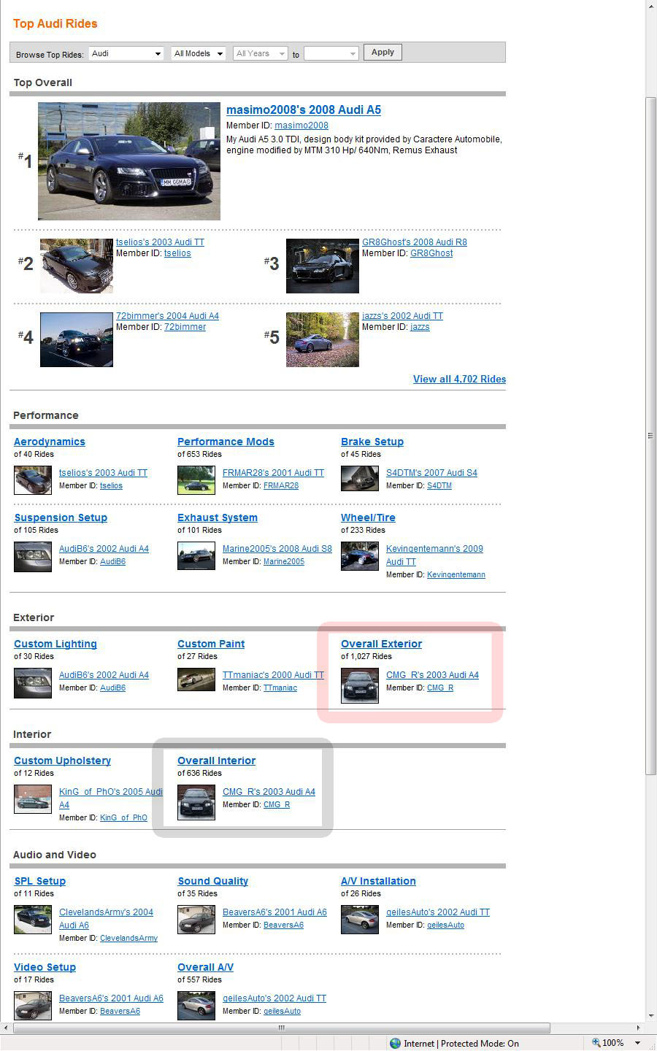
Task: Open the Sound Quality category
Action: [x=212, y=881]
